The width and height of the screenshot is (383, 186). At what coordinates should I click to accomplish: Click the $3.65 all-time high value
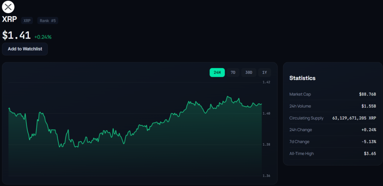370,154
